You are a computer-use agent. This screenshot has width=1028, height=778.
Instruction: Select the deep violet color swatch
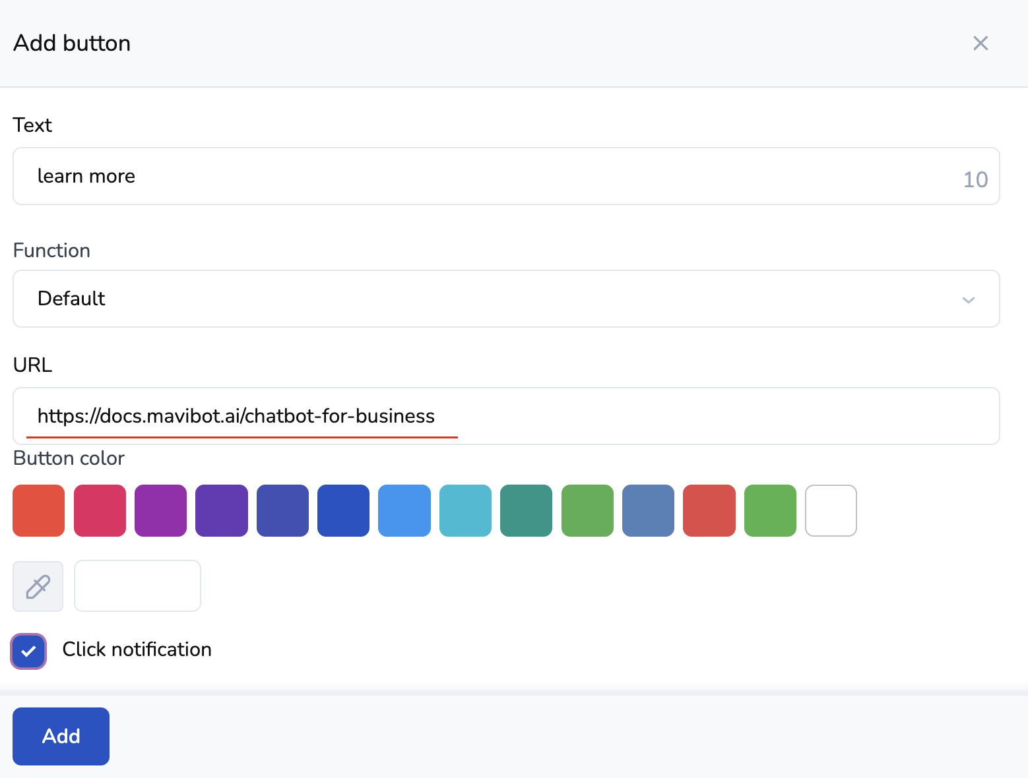[x=222, y=510]
